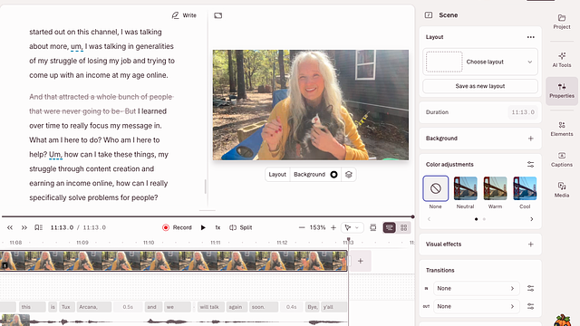Select the None color preset

pos(435,188)
